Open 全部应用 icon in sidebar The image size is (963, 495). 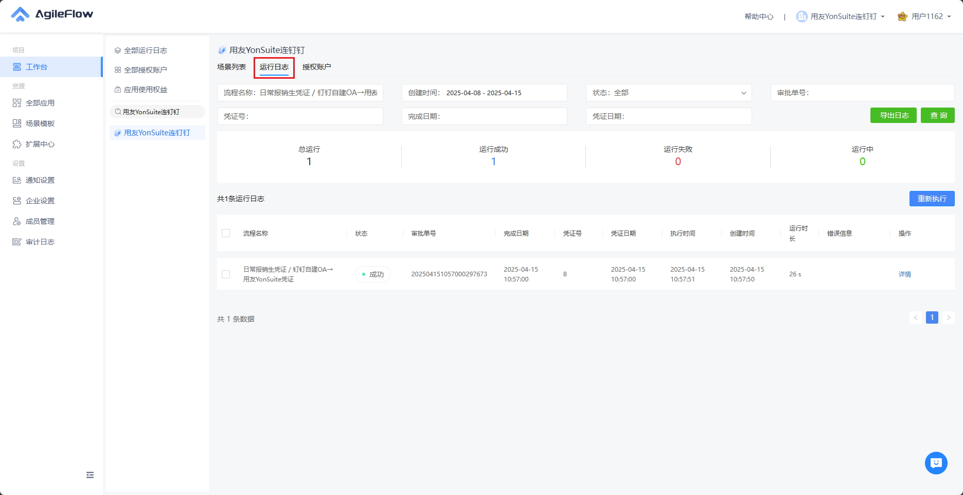17,103
